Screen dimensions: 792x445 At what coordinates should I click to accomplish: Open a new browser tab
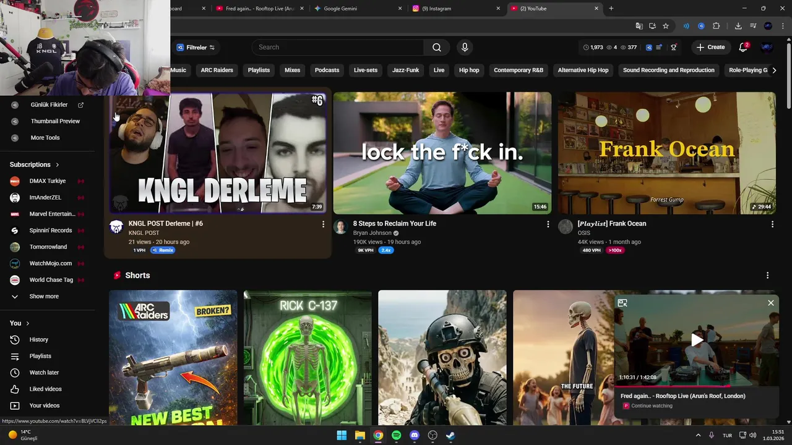(611, 9)
